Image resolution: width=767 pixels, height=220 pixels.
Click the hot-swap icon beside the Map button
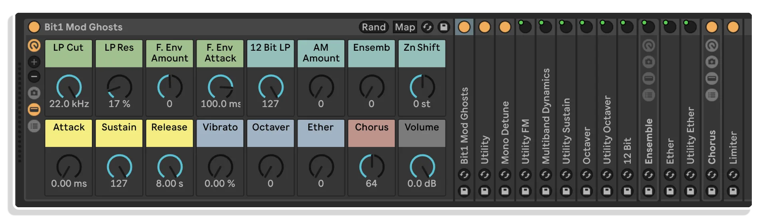click(427, 27)
